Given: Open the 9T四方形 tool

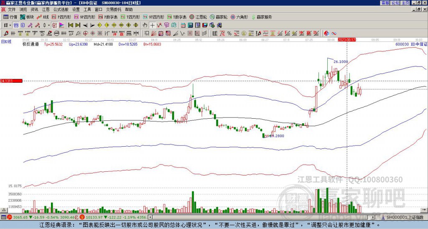Looking at the screenshot, I should click(x=153, y=17).
